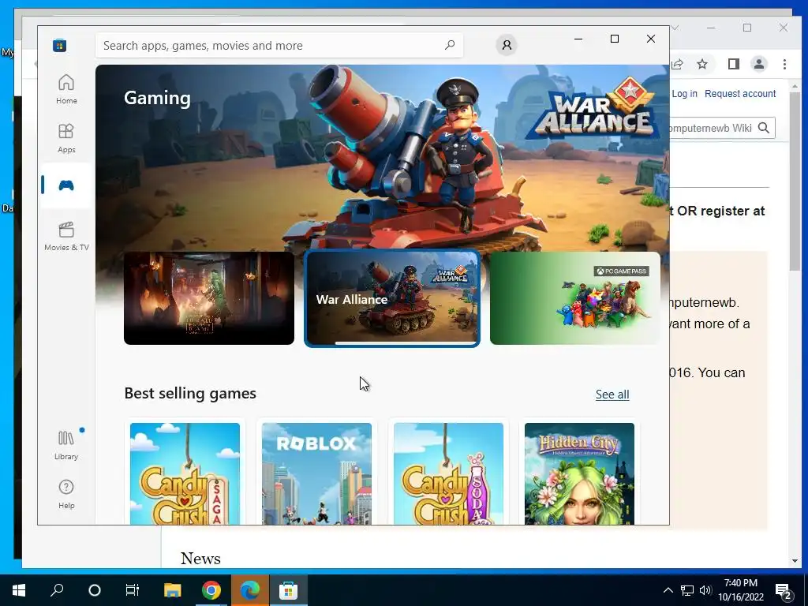Maximize the Microsoft Store window
Screen dimensions: 808x606
[614, 39]
